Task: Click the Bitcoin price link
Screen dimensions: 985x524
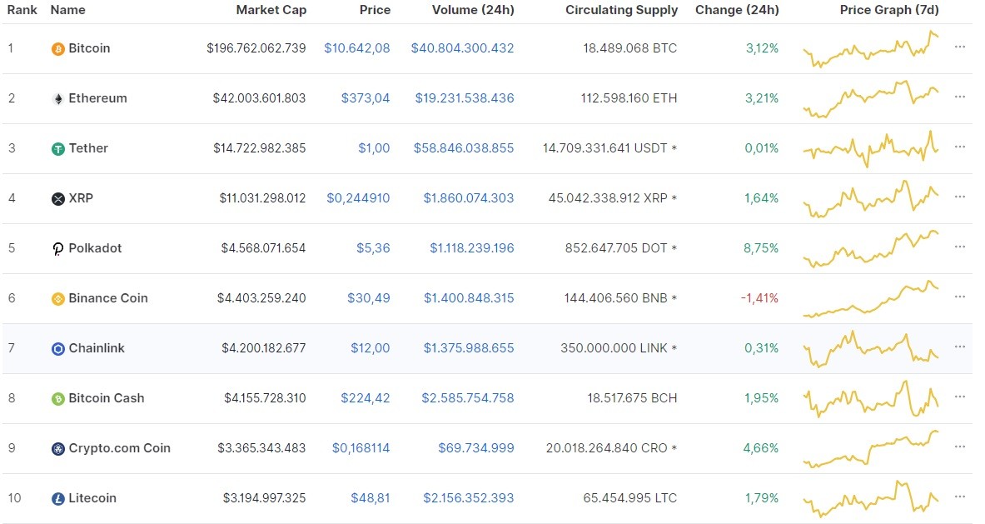Action: click(357, 48)
